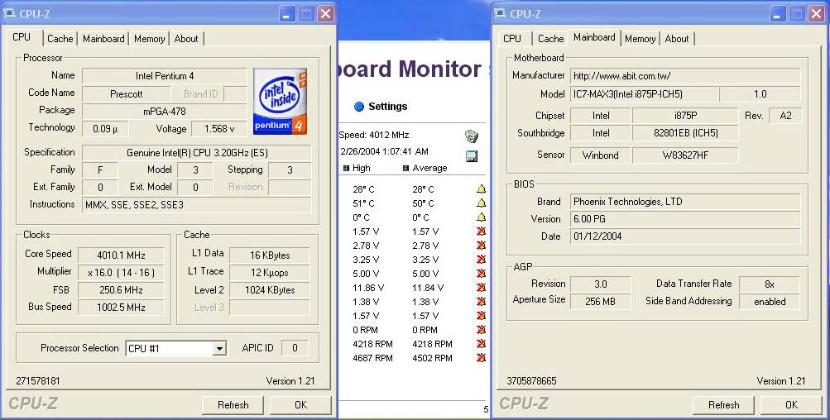The image size is (830, 420).
Task: Click the Side Band Addressing enabled value
Action: (769, 302)
